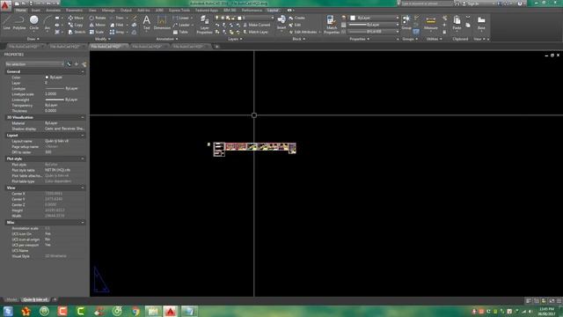This screenshot has height=317, width=563.
Task: Open the AutoCAD application menu logo
Action: point(5,6)
